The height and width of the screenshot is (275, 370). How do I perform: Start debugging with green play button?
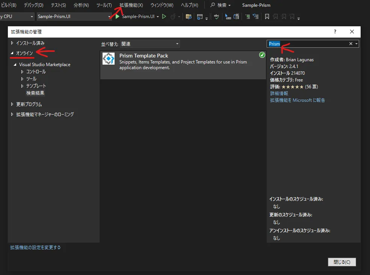117,17
